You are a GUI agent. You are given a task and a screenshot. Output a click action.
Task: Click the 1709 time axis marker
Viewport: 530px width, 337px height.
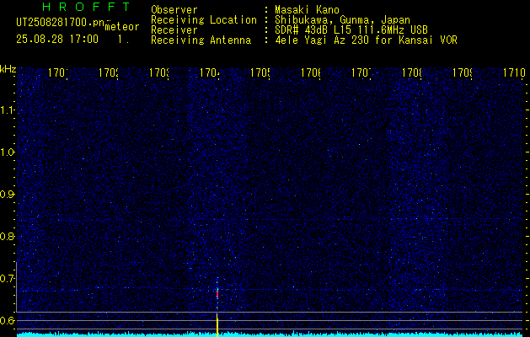coord(463,72)
